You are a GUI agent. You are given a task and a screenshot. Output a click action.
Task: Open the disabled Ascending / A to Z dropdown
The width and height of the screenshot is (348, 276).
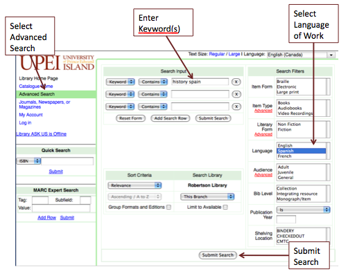(134, 196)
